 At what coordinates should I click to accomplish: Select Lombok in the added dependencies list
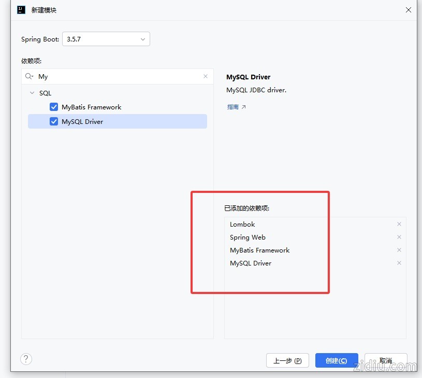[242, 224]
